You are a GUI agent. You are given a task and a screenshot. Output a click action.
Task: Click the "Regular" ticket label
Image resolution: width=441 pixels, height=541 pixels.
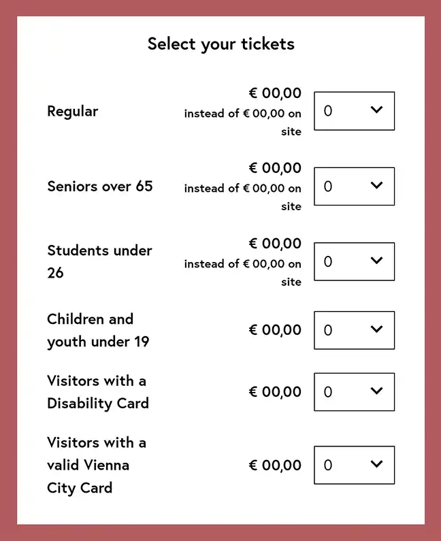pos(73,111)
